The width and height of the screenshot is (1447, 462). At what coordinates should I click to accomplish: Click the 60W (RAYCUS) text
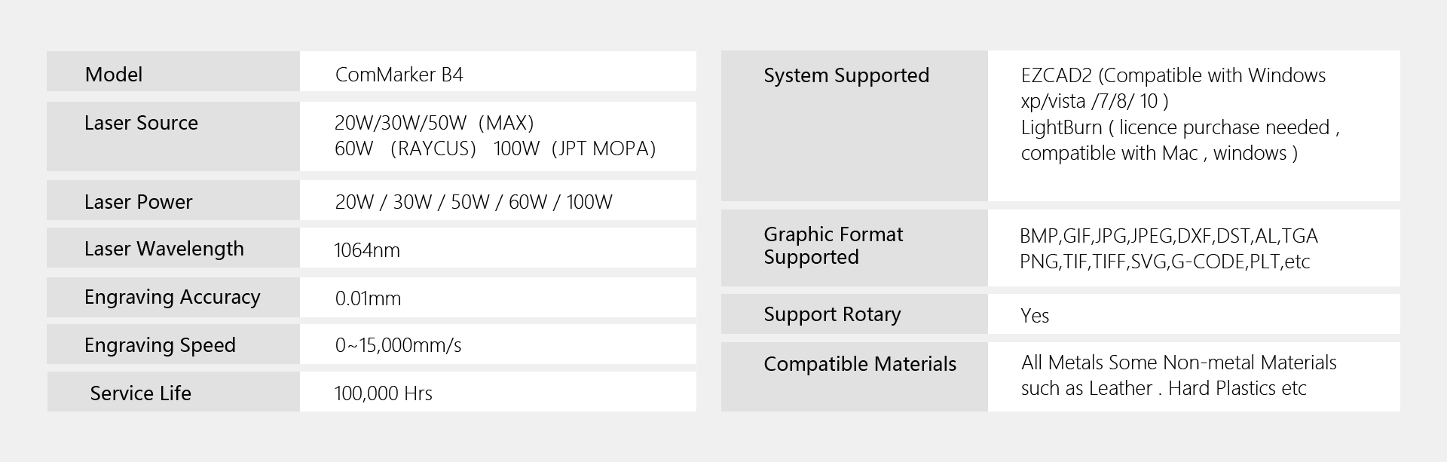(405, 148)
